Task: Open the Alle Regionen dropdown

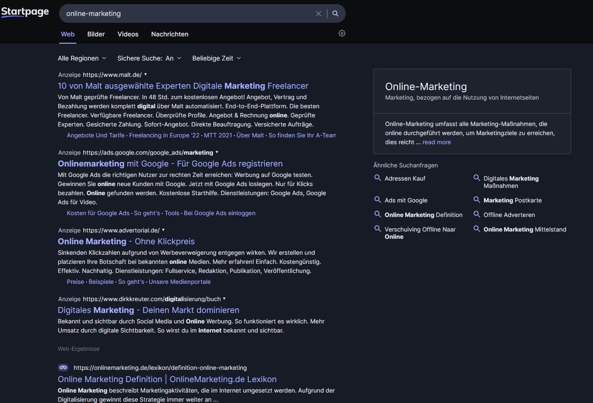Action: 82,58
